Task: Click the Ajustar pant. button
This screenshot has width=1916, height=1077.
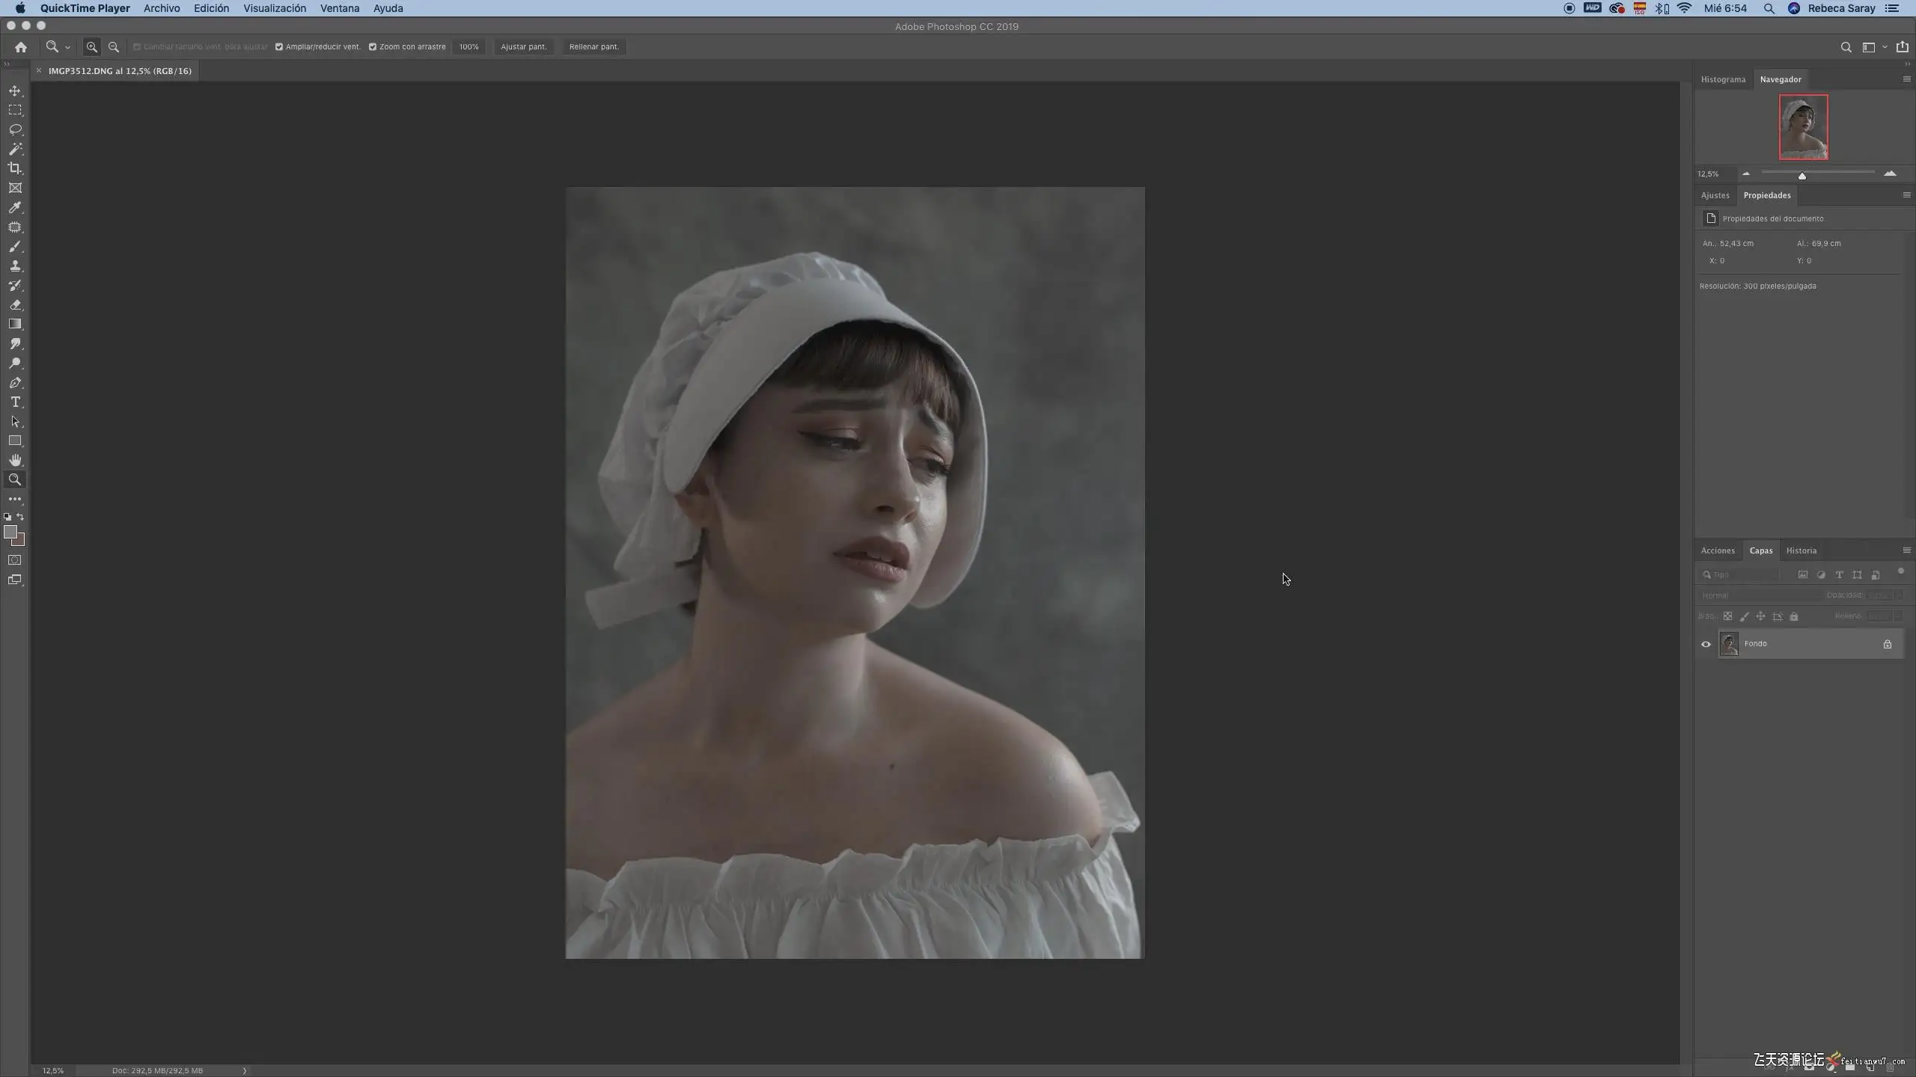Action: [523, 46]
